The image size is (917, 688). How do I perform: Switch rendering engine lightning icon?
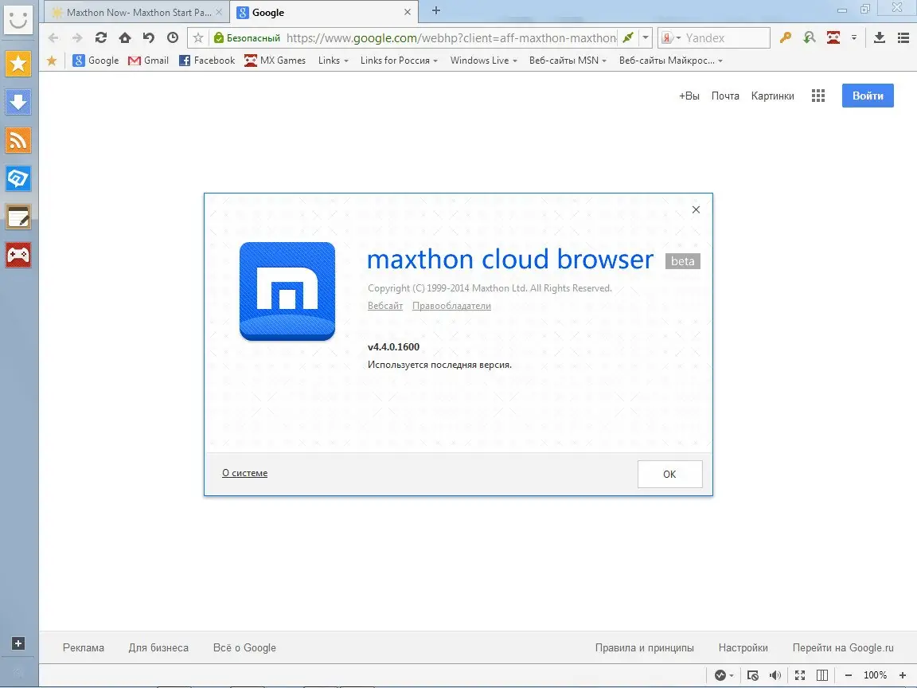coord(628,38)
